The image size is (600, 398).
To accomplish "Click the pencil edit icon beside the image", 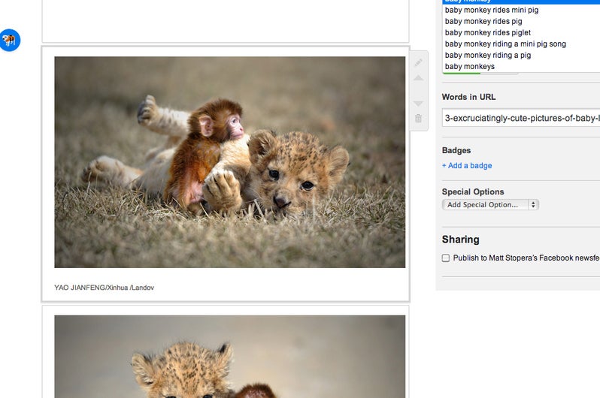I will coord(419,63).
